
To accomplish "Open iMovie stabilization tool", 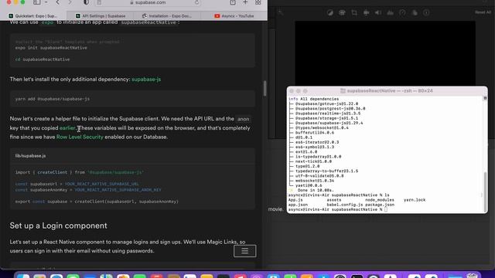I will point(366,12).
